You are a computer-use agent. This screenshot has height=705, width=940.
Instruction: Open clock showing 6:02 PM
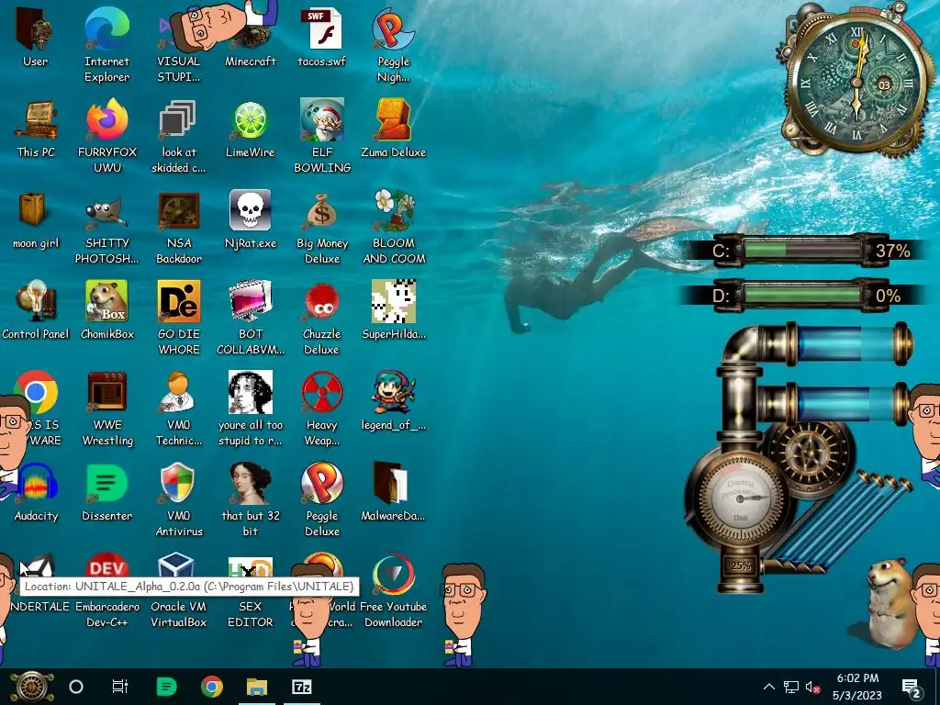(x=857, y=687)
